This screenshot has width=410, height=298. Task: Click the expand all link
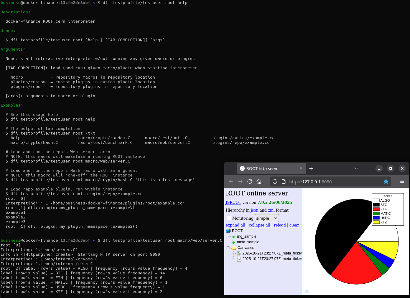pos(235,225)
